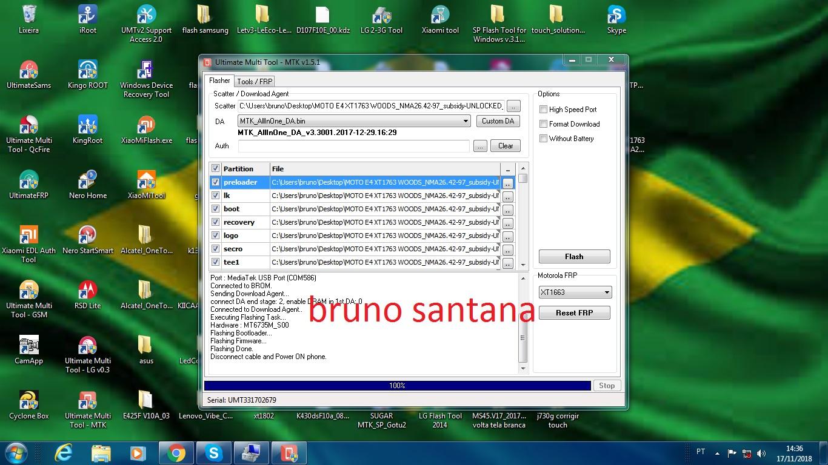
Task: Launch Skype from the desktop
Action: pyautogui.click(x=616, y=19)
